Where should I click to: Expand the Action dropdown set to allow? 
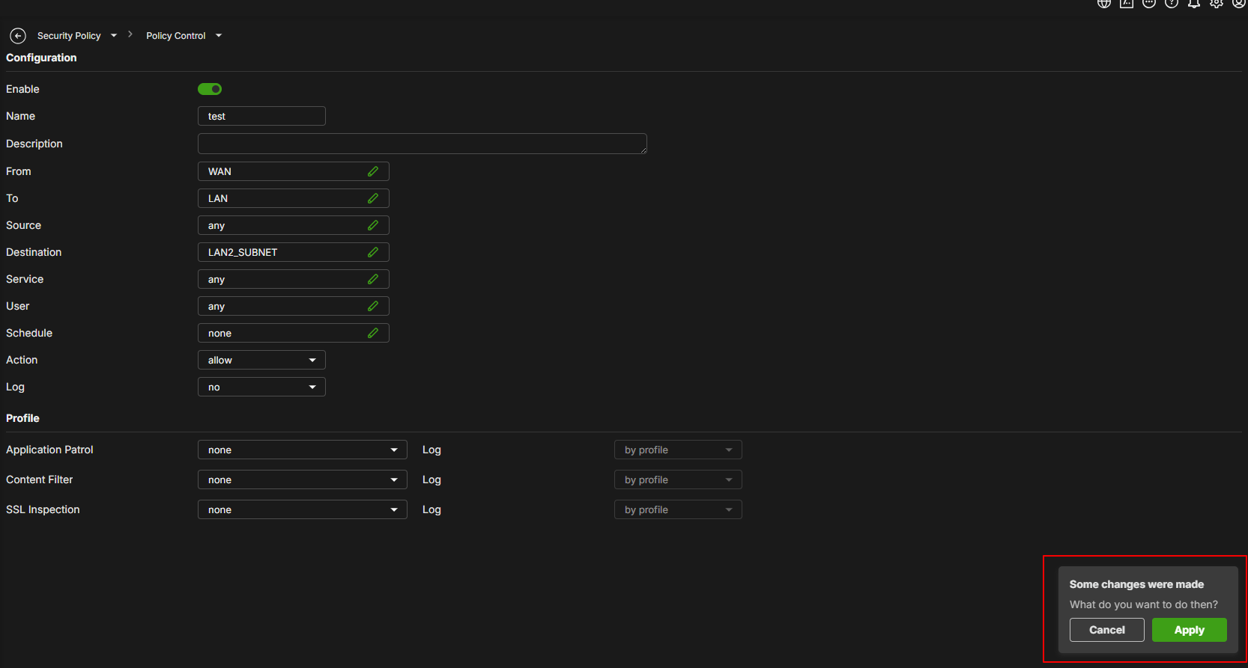pyautogui.click(x=261, y=360)
